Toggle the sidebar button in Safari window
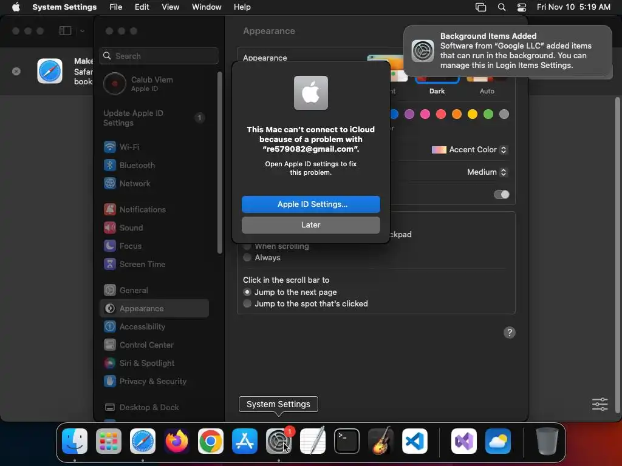 coord(66,31)
